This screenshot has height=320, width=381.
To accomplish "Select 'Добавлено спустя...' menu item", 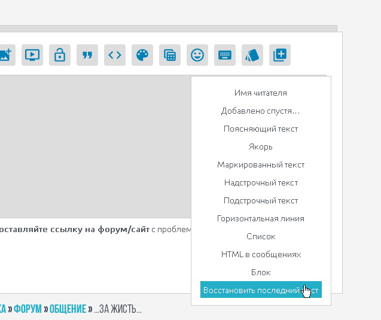I will (x=261, y=111).
